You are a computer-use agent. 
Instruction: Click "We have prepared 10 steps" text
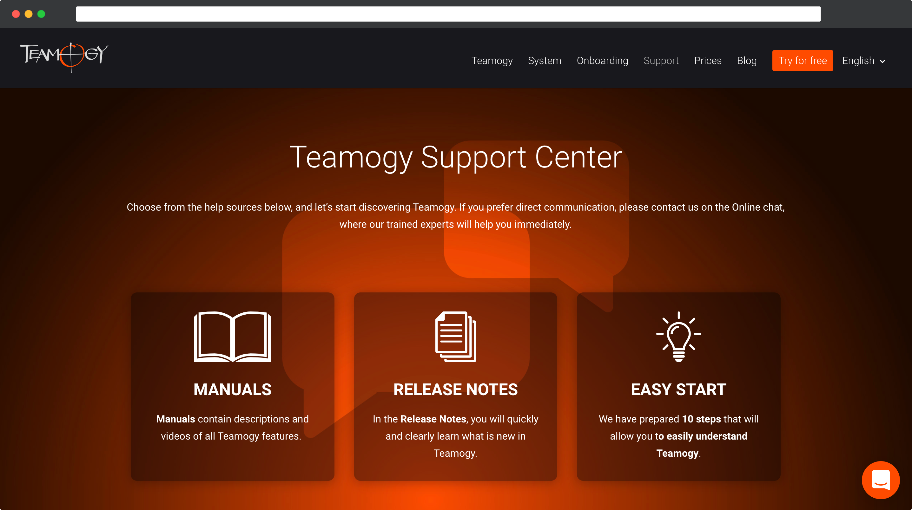pyautogui.click(x=679, y=436)
